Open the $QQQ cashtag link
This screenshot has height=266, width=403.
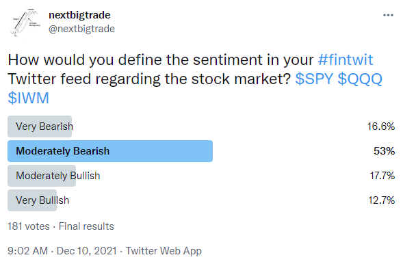click(360, 79)
